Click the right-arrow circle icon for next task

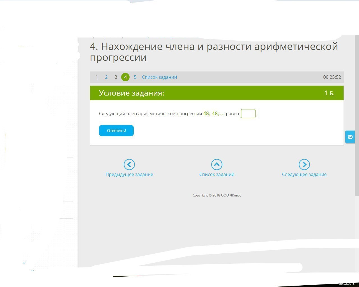click(x=304, y=165)
